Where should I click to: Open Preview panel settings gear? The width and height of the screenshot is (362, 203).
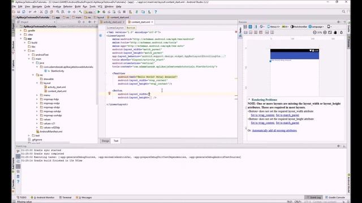tap(338, 22)
